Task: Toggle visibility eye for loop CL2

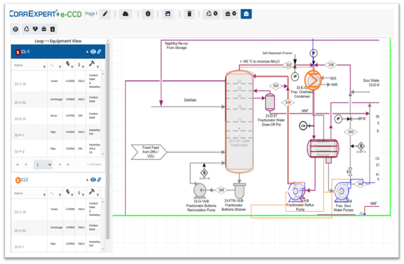Action: [x=93, y=180]
